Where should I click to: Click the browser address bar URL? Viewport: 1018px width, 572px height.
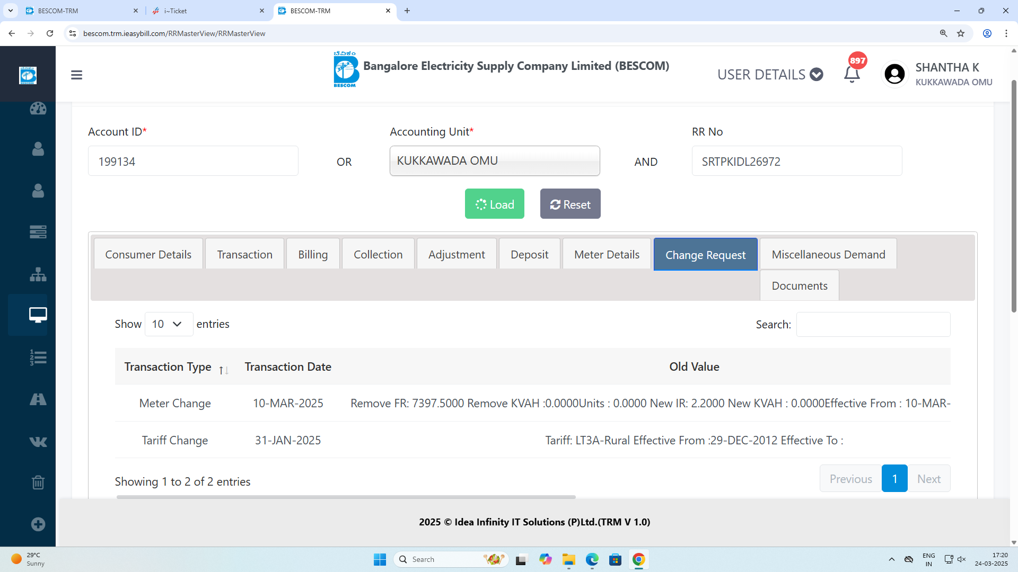coord(174,33)
